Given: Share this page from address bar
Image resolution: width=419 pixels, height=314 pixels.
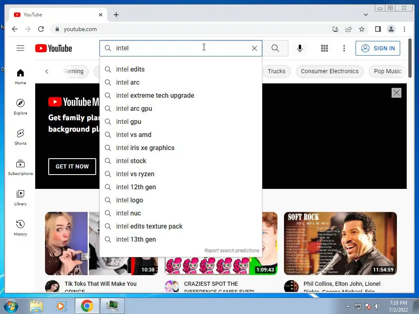Looking at the screenshot, I should pos(349,29).
